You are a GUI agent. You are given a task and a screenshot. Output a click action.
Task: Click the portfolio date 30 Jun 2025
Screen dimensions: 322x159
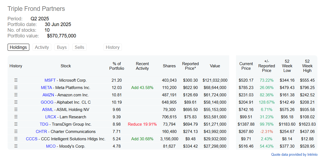point(58,24)
